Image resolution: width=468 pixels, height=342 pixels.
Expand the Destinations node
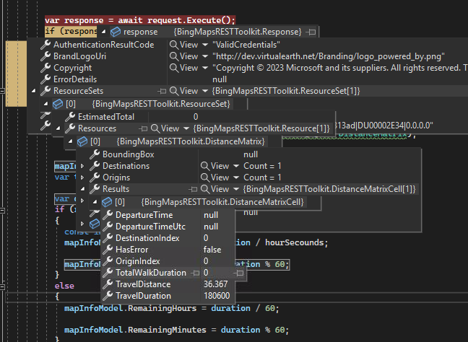click(82, 166)
